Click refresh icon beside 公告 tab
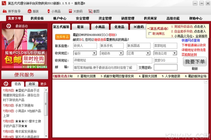Viewport: 211px width, 140px height. (x=6, y=84)
